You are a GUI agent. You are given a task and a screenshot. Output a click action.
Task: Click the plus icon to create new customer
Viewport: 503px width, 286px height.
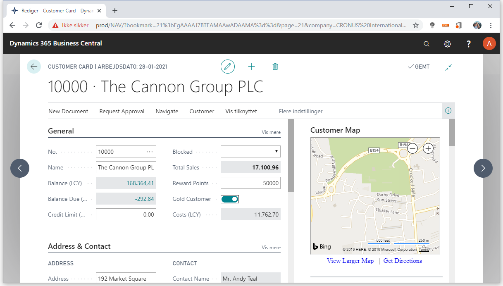click(251, 67)
